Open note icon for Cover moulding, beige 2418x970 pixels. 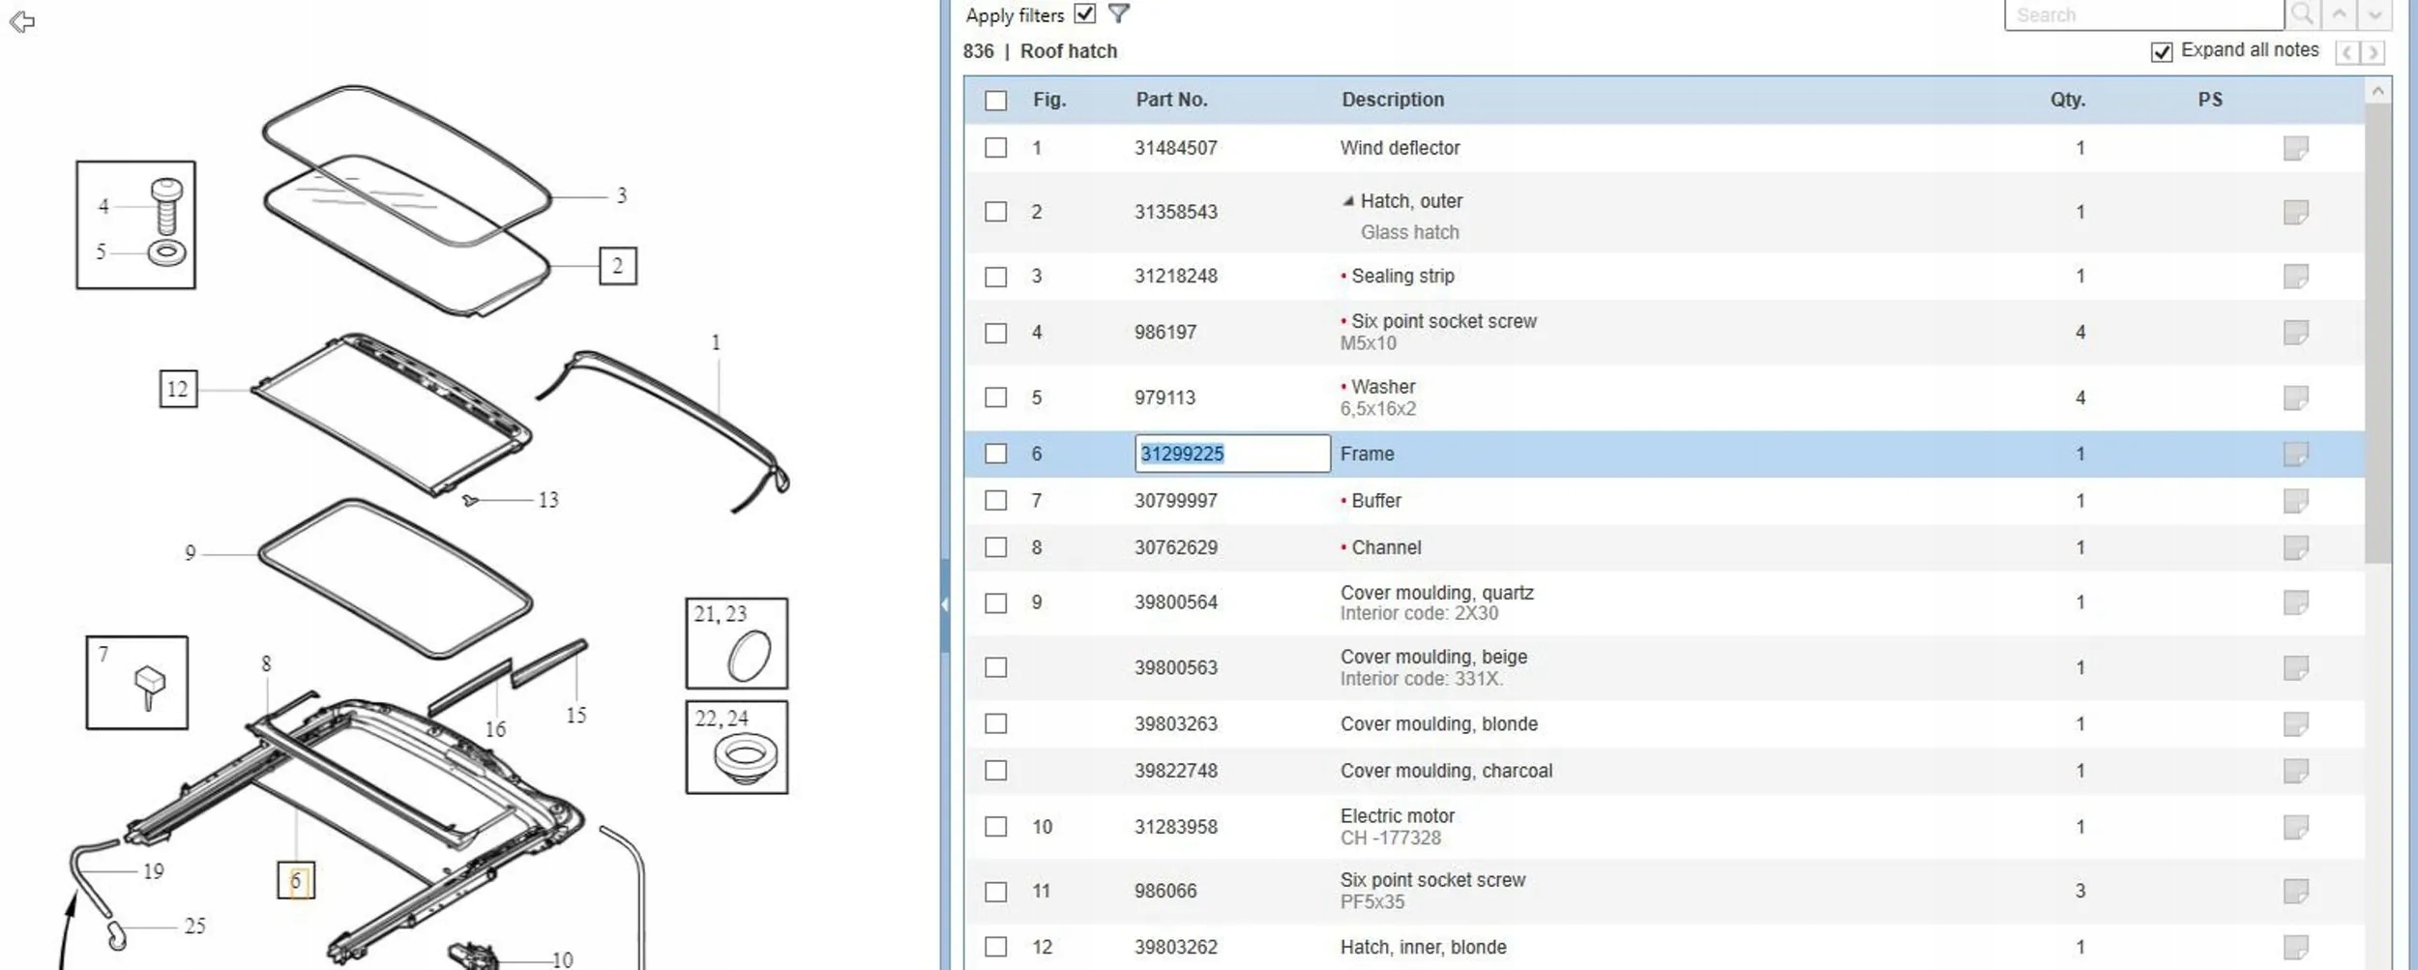(2296, 667)
